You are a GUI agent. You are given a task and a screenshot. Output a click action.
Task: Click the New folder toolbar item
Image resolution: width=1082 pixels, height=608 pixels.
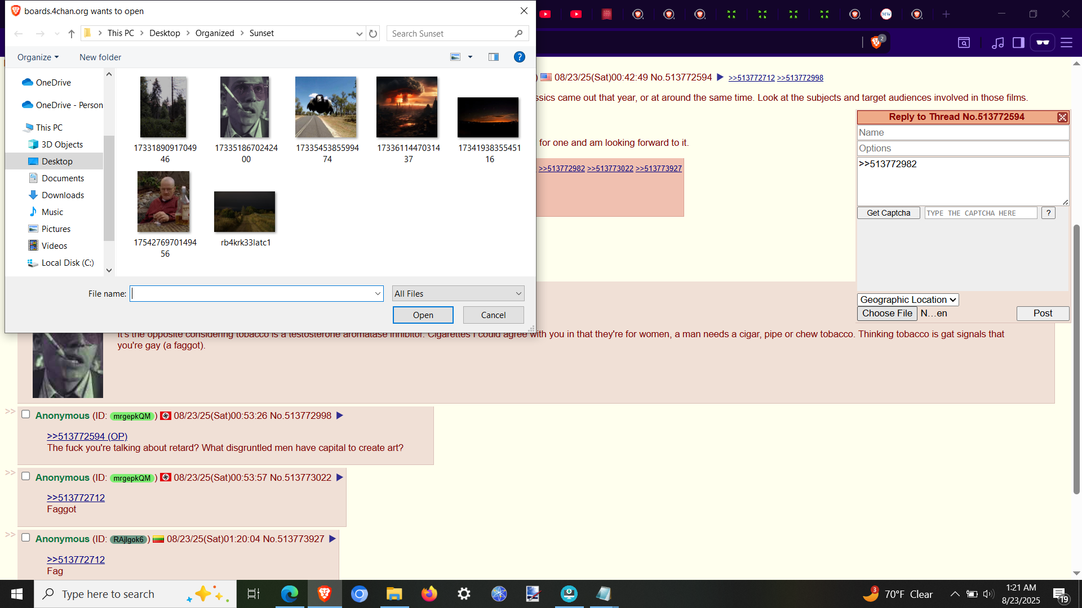click(x=100, y=57)
